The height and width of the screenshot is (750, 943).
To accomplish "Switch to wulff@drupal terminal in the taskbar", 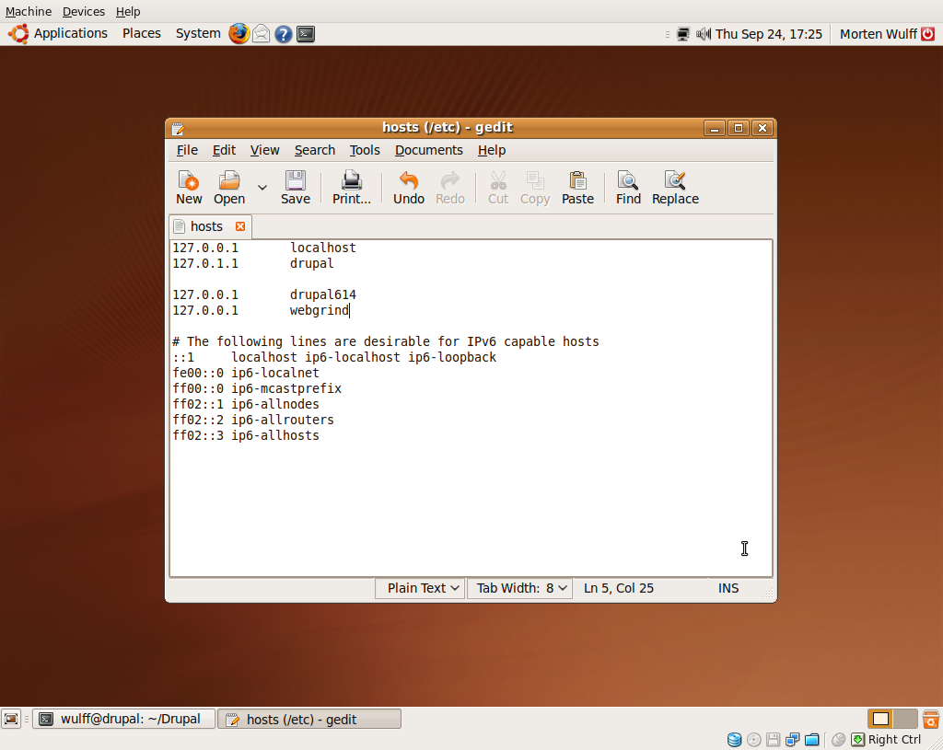I will [124, 719].
